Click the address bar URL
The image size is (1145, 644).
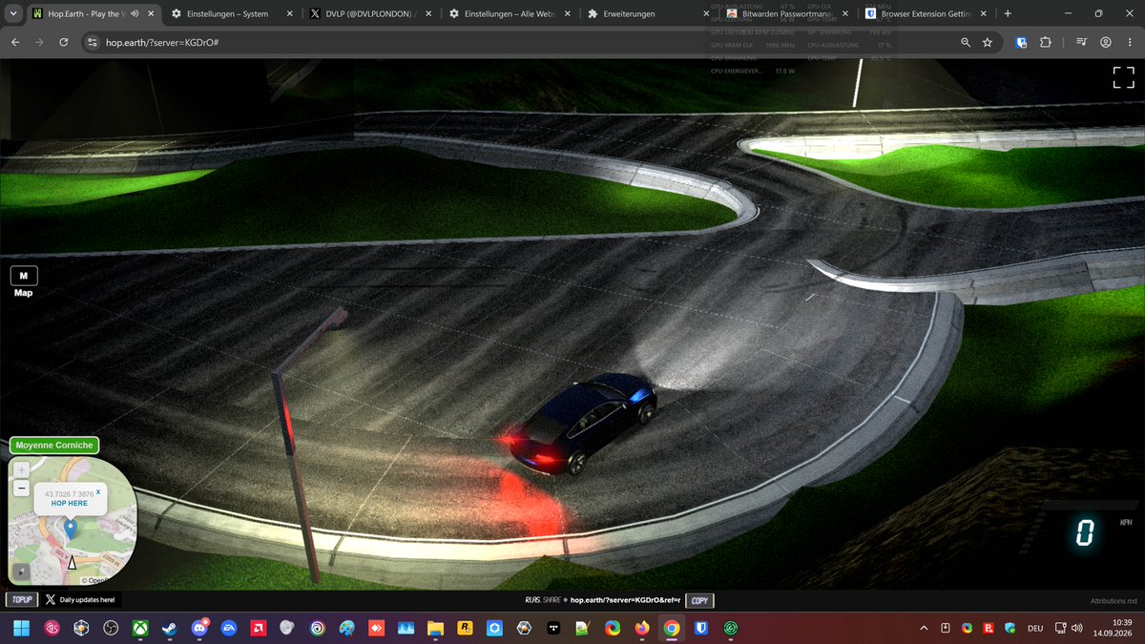[162, 43]
